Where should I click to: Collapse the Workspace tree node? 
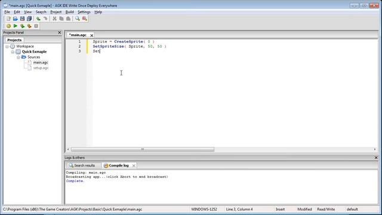(x=7, y=47)
